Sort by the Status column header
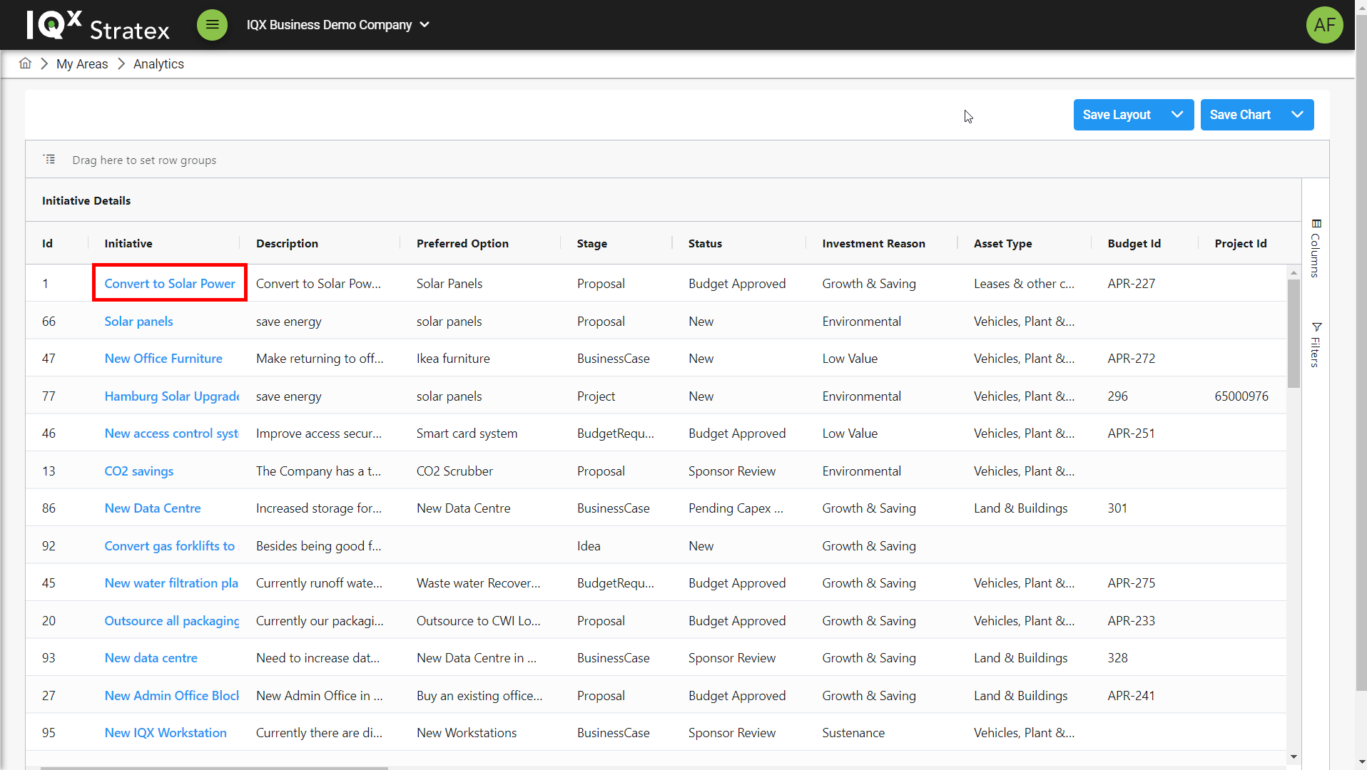The image size is (1367, 770). 705,244
